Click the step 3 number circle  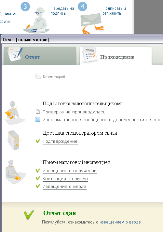point(25,7)
